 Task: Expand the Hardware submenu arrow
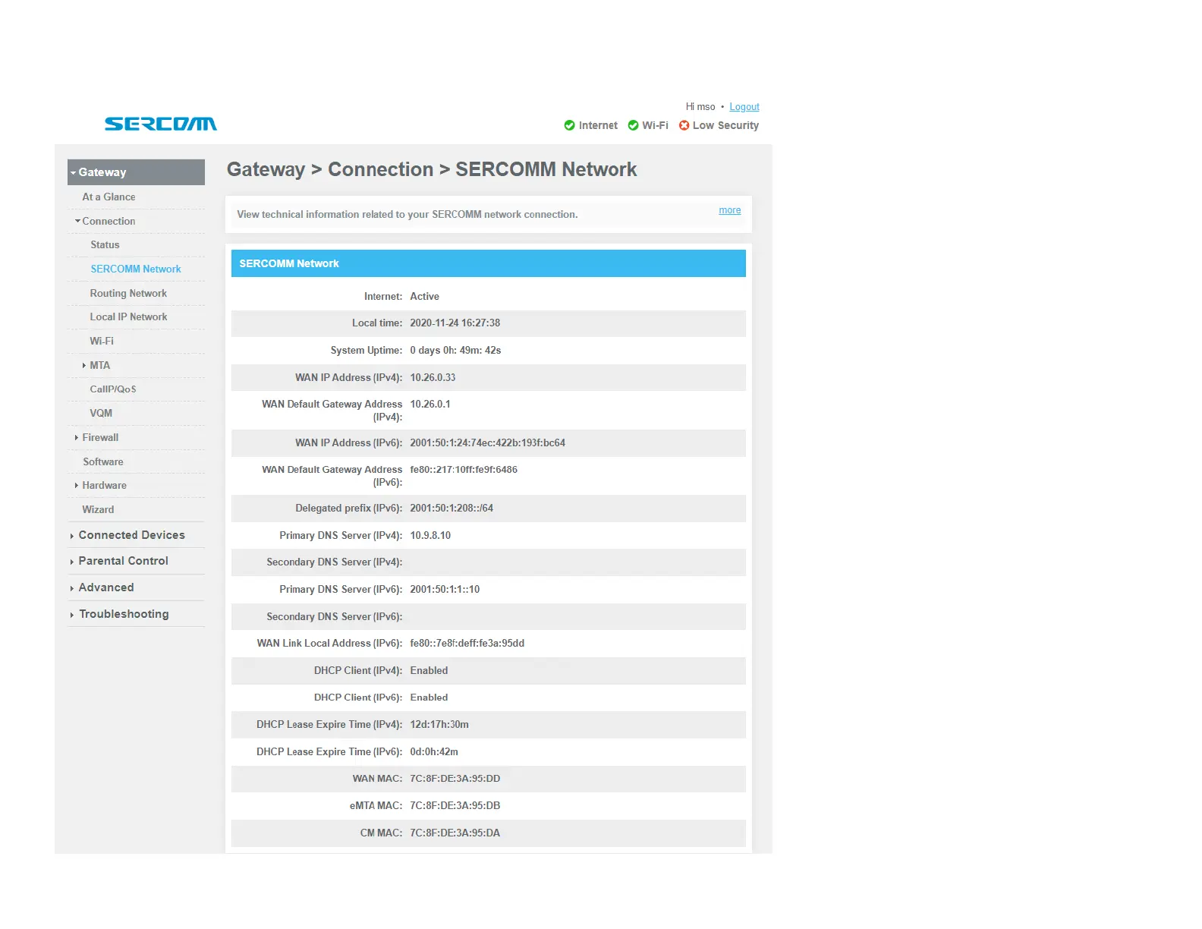(76, 486)
